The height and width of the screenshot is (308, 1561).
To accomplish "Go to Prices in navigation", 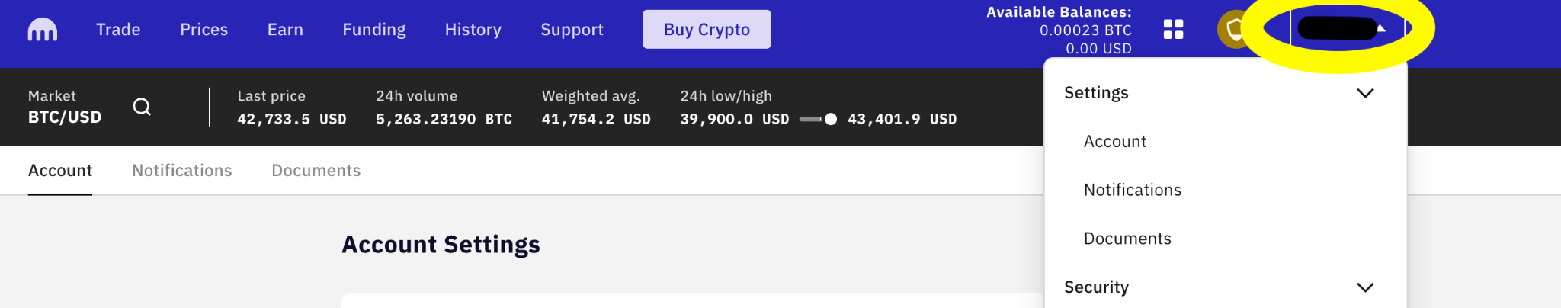I will (204, 30).
